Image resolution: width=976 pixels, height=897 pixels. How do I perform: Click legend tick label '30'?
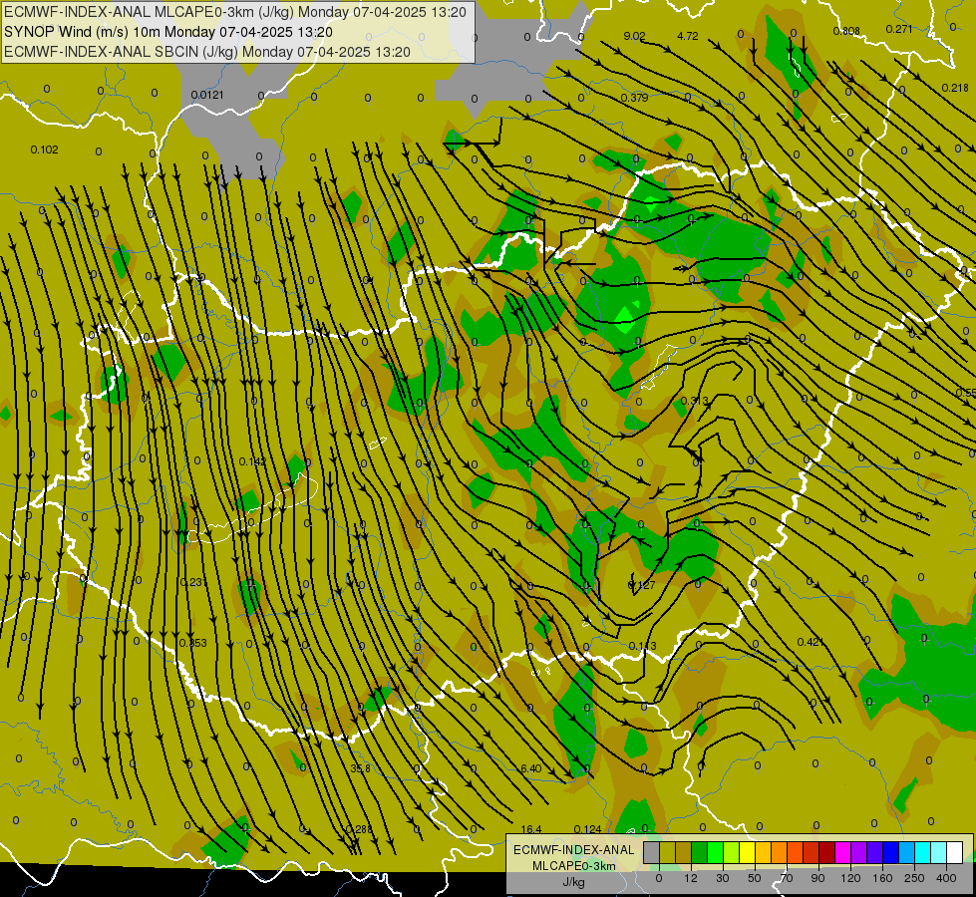tap(723, 878)
